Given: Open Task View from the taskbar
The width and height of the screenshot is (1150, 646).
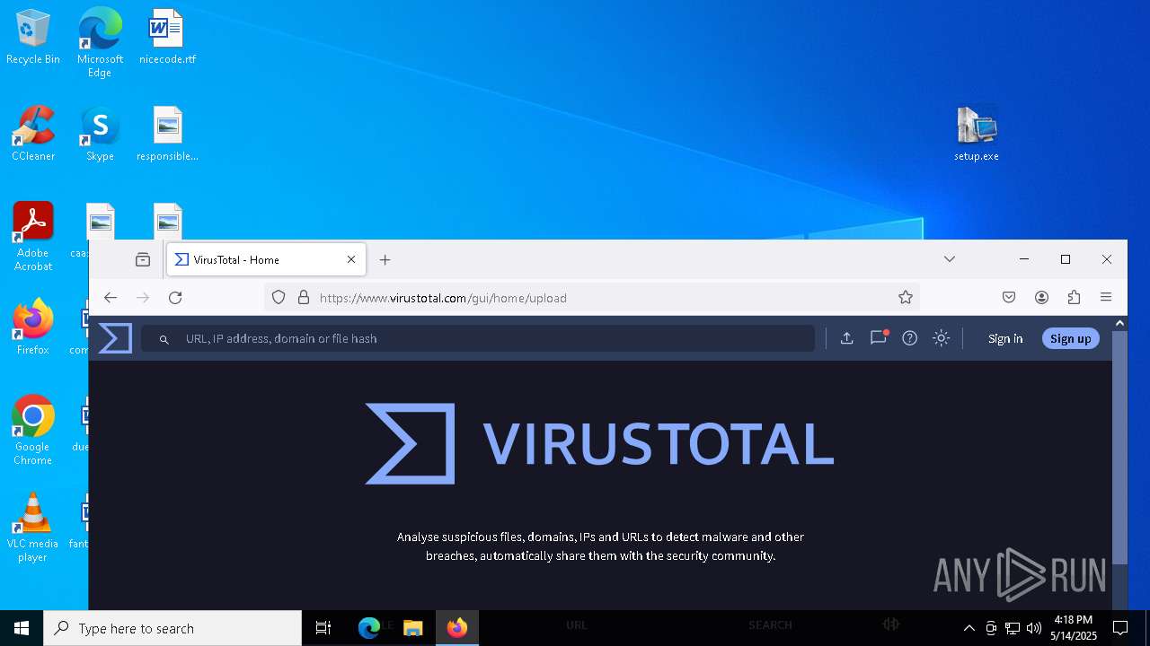Looking at the screenshot, I should 323,628.
